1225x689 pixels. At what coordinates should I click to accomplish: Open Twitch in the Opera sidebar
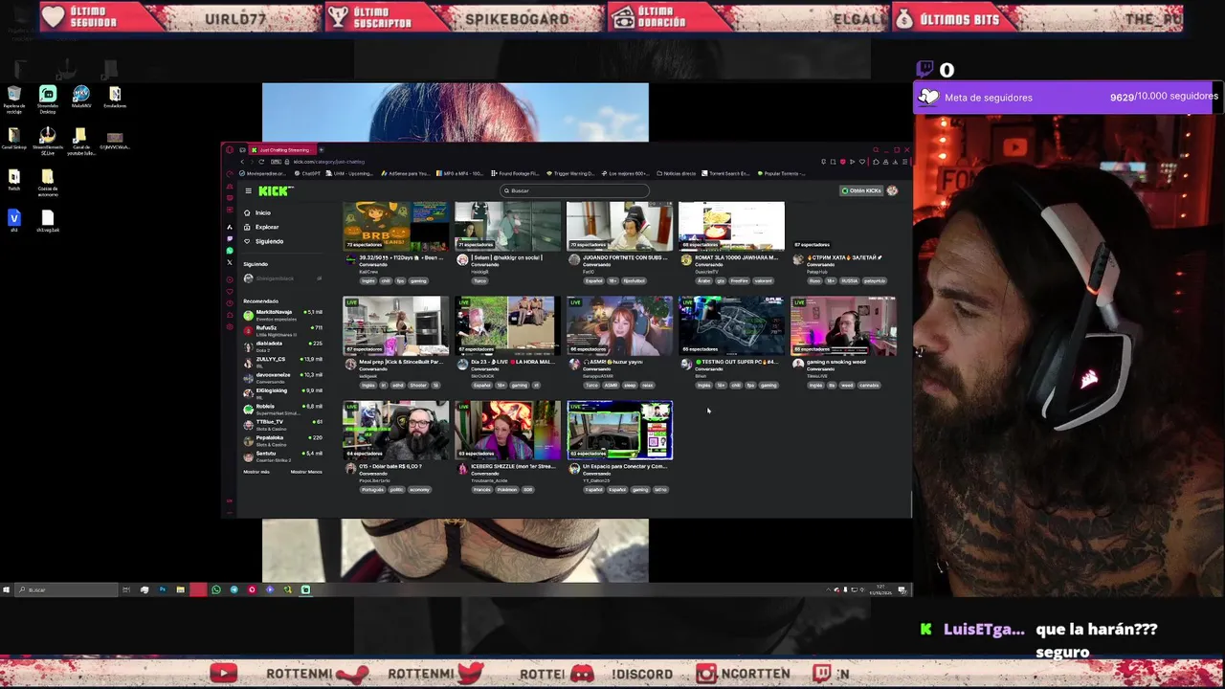coord(230,239)
